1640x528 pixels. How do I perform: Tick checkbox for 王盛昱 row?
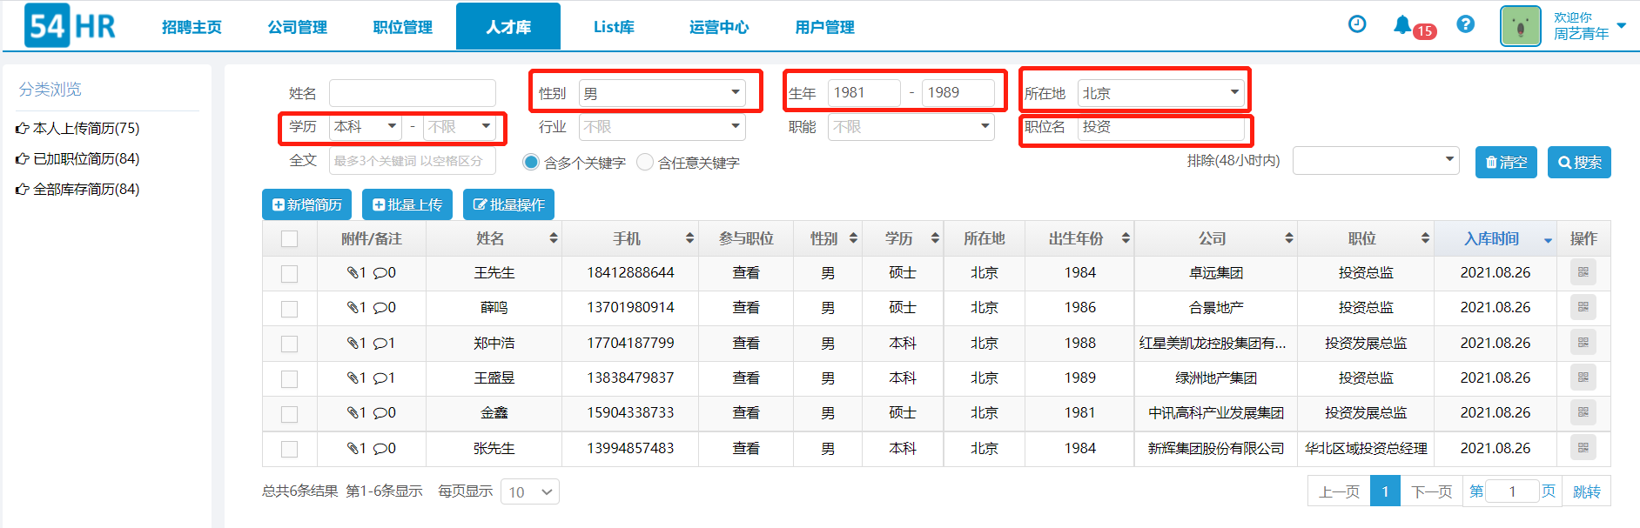coord(290,379)
